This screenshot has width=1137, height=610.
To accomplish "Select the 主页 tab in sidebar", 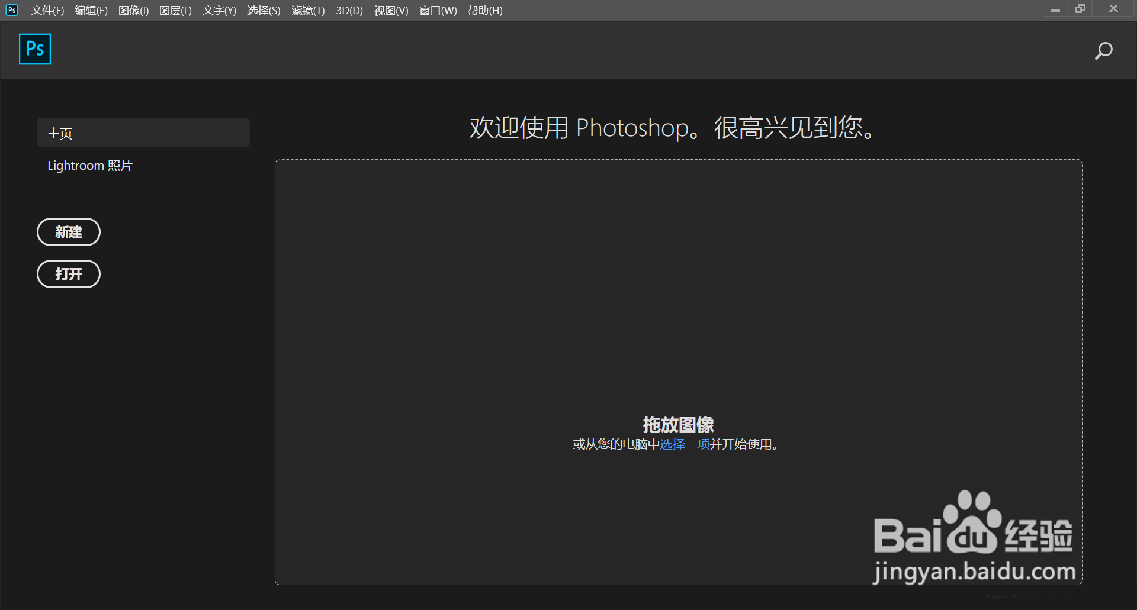I will tap(143, 133).
